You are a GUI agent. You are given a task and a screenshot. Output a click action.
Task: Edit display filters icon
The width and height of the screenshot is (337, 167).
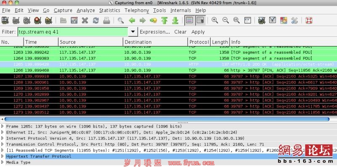tap(273, 21)
